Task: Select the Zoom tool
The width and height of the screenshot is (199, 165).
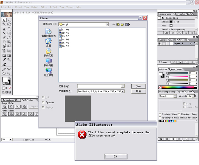Action: click(x=9, y=73)
